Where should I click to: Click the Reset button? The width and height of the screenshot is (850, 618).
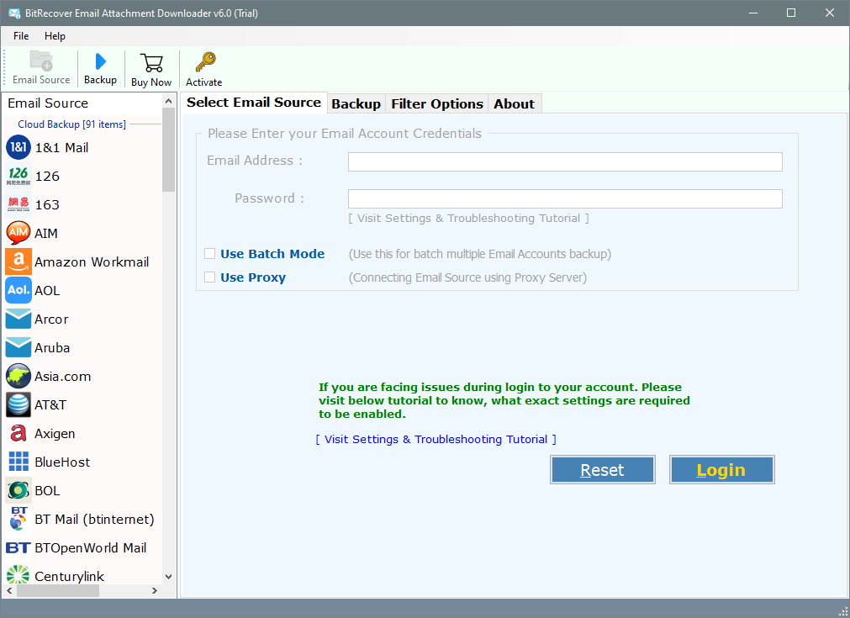(602, 469)
